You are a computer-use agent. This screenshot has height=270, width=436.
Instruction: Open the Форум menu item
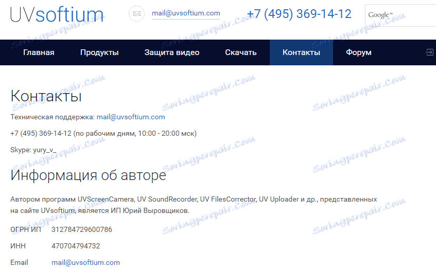pyautogui.click(x=359, y=52)
